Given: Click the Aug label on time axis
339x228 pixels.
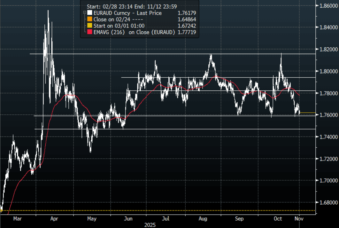Looking at the screenshot, I should (x=202, y=219).
